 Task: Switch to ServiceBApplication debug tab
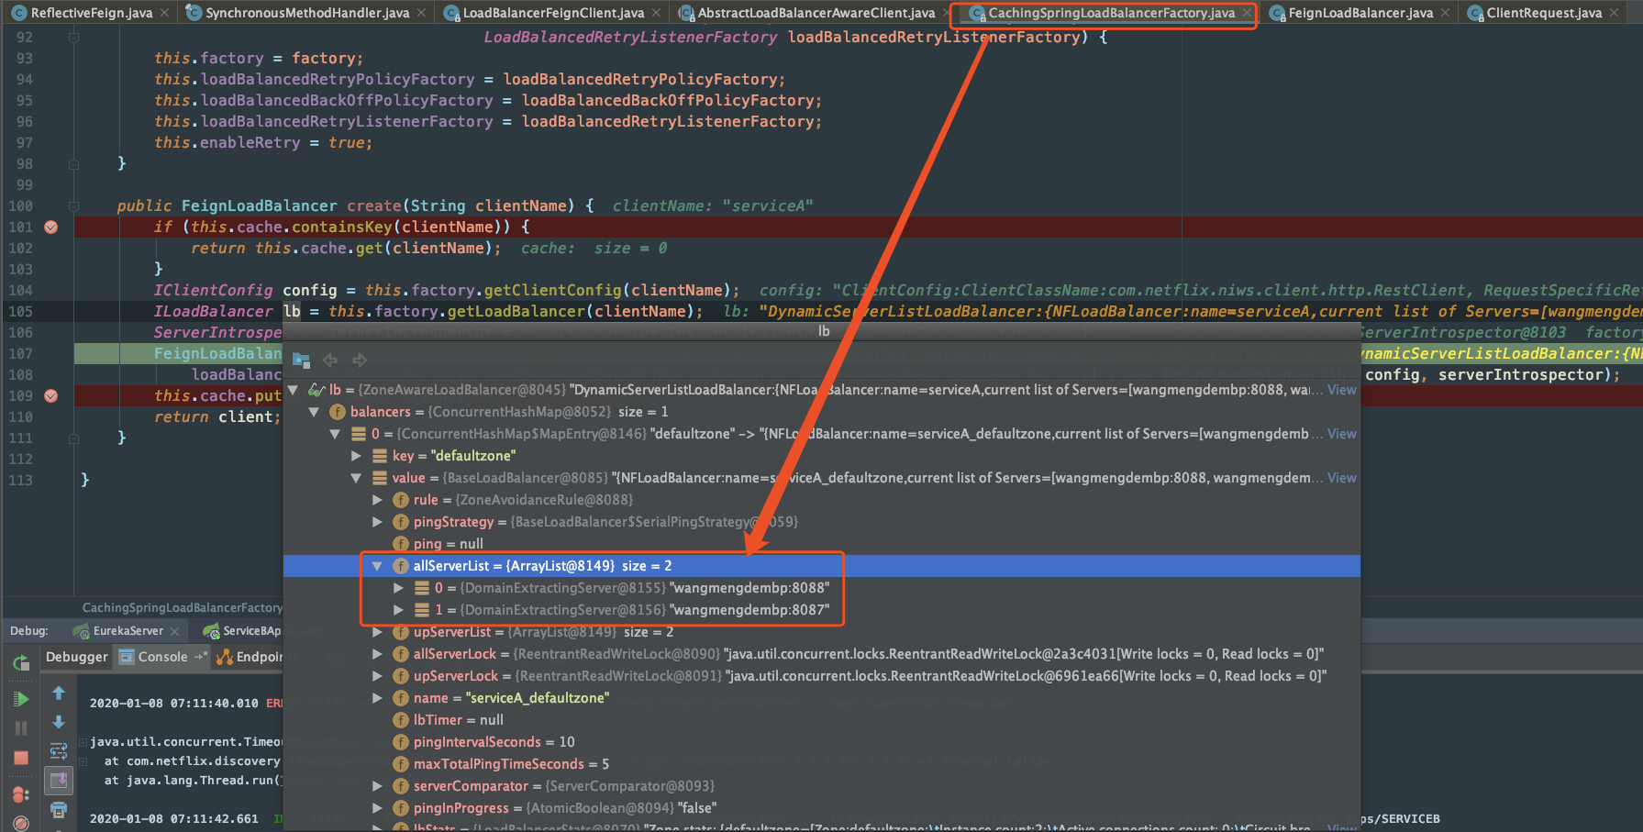[243, 631]
